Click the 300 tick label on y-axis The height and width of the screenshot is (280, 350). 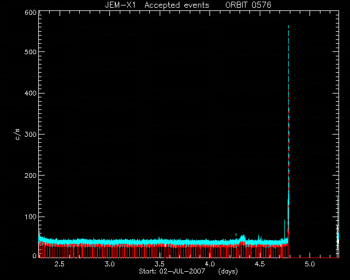(x=31, y=134)
